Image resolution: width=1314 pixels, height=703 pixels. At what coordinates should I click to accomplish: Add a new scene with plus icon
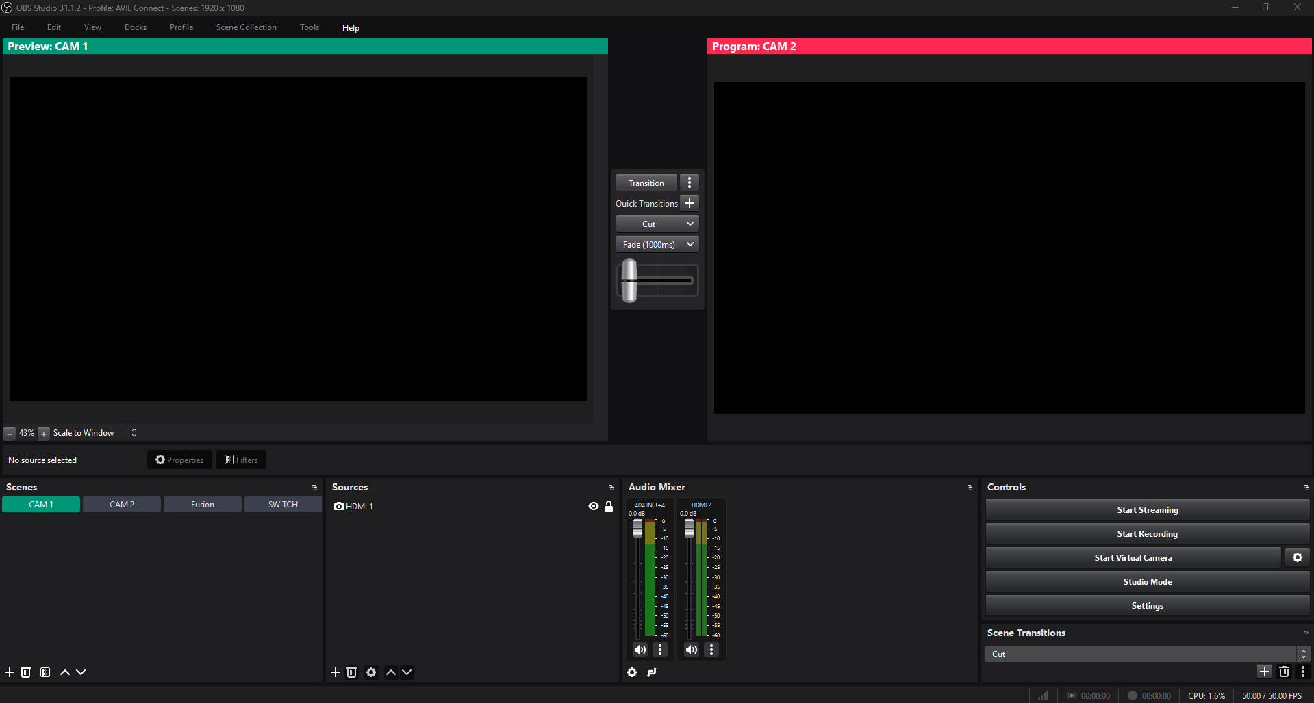click(x=10, y=672)
